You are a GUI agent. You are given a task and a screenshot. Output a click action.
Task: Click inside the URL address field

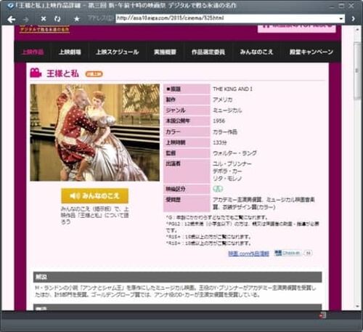click(227, 18)
